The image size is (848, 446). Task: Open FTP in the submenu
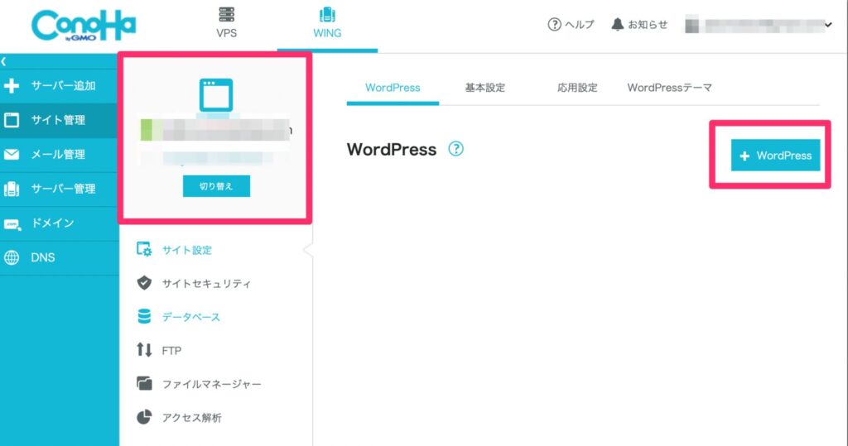pyautogui.click(x=171, y=350)
